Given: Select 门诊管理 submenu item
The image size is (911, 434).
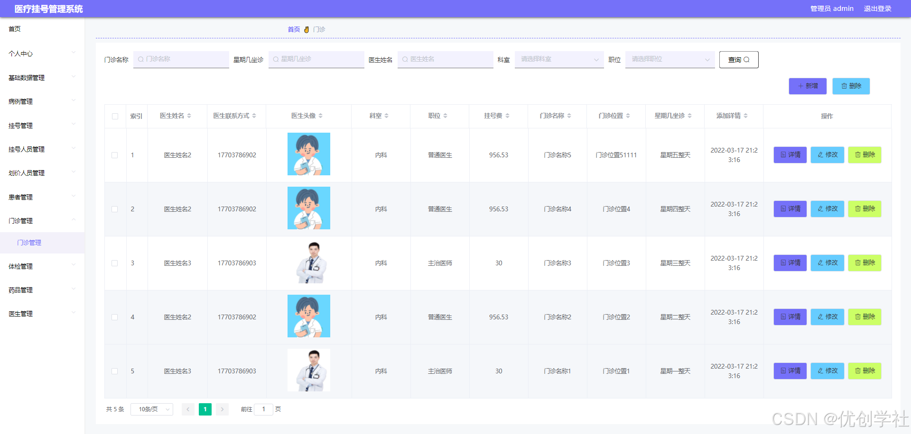Looking at the screenshot, I should 42,243.
